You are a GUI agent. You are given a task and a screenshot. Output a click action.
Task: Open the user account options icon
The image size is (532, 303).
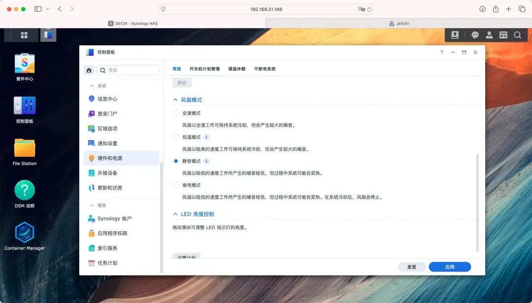click(489, 35)
